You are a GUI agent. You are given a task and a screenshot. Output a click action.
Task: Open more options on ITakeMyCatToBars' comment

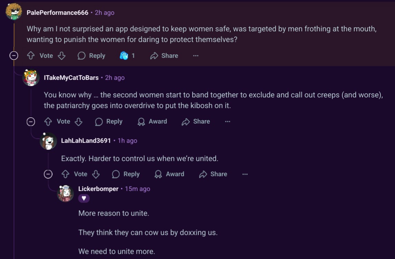click(227, 121)
